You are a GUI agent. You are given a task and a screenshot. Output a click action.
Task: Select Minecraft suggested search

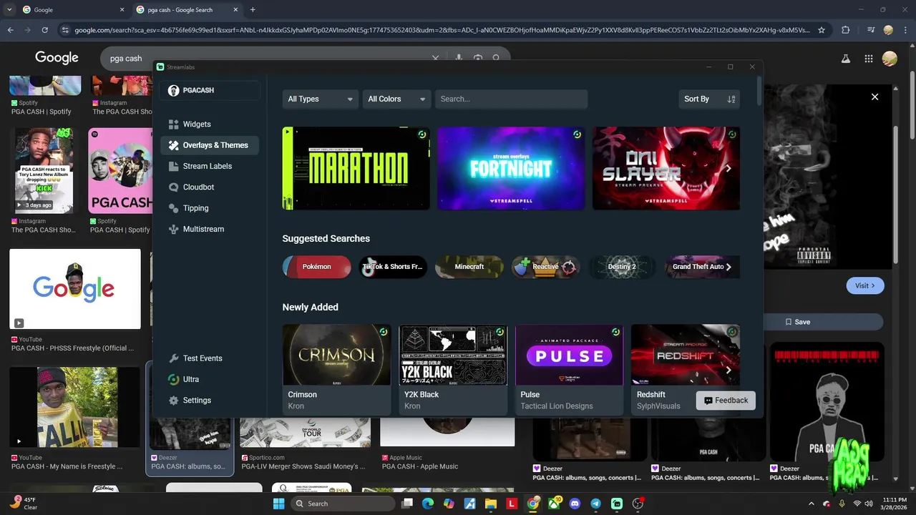469,267
